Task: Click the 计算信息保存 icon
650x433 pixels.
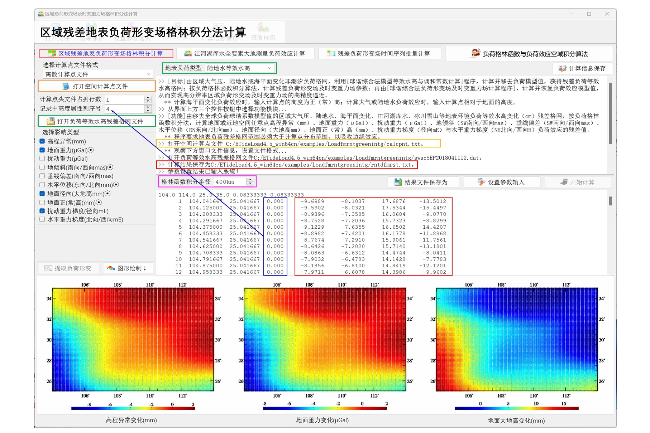Action: (563, 68)
